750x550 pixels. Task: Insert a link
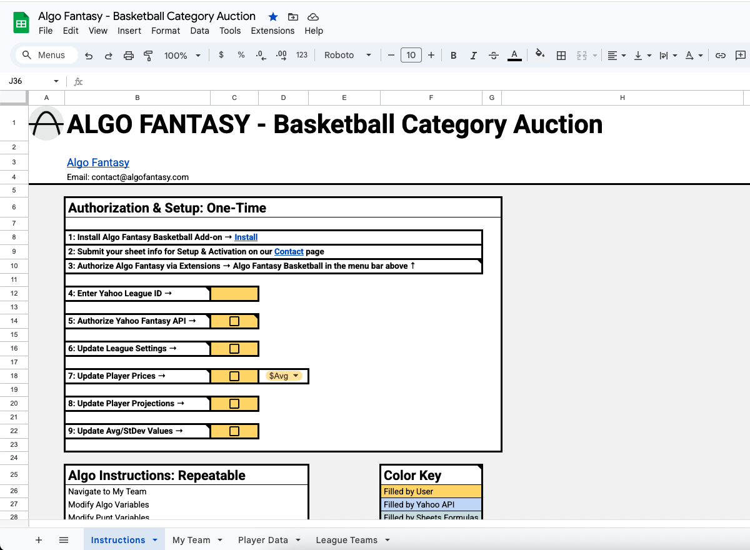[x=721, y=56]
